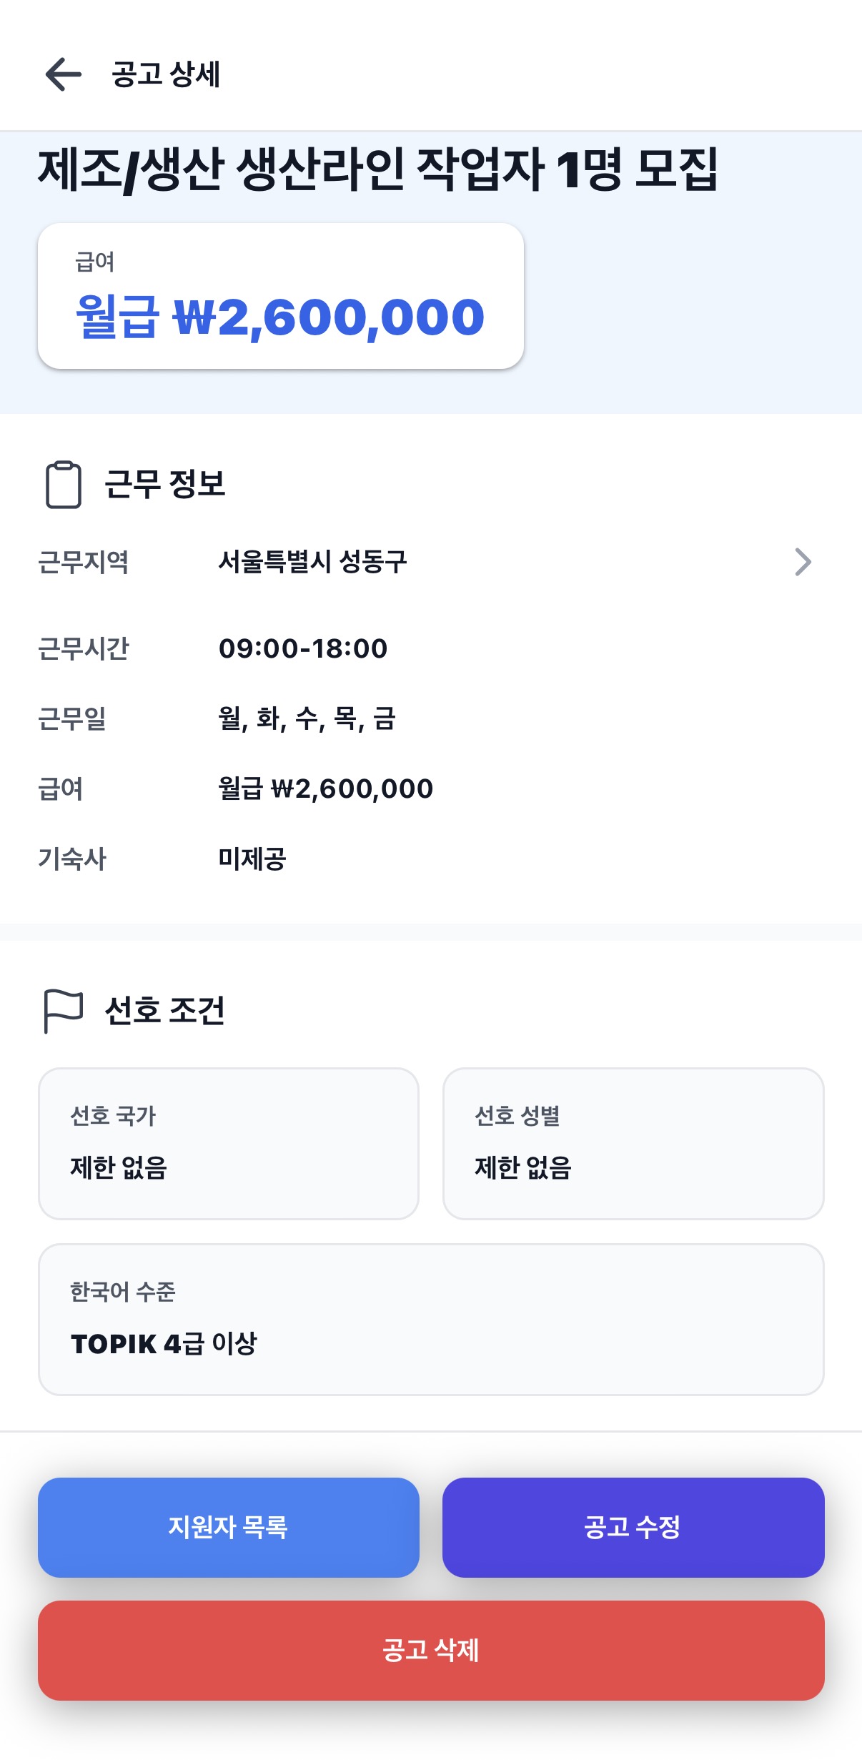Click the flag icon beside 선호 조건
The width and height of the screenshot is (862, 1760).
(x=64, y=1010)
